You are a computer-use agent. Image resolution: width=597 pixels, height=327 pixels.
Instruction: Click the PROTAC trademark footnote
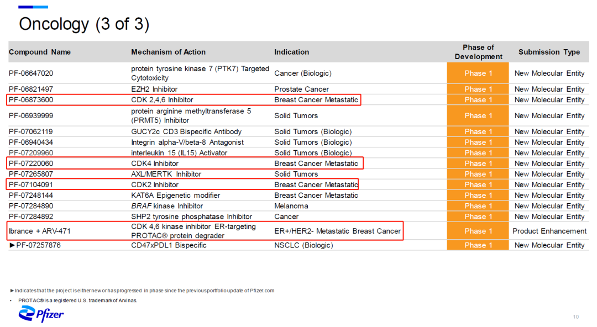pos(77,300)
